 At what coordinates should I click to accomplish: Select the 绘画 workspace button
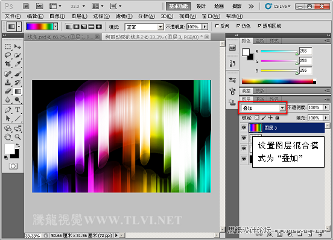tap(219, 7)
